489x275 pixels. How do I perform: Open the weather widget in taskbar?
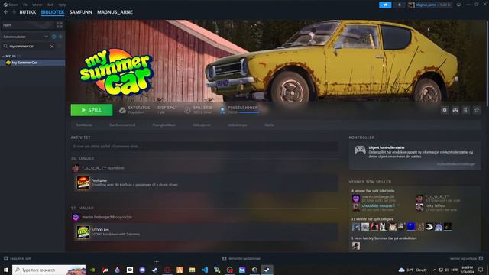tap(413, 270)
